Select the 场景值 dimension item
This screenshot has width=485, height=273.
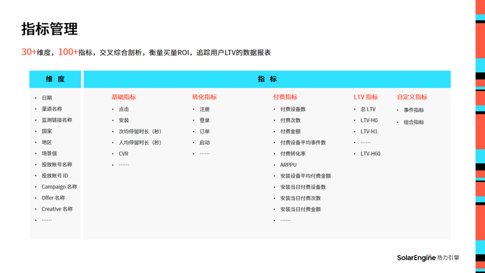point(50,153)
